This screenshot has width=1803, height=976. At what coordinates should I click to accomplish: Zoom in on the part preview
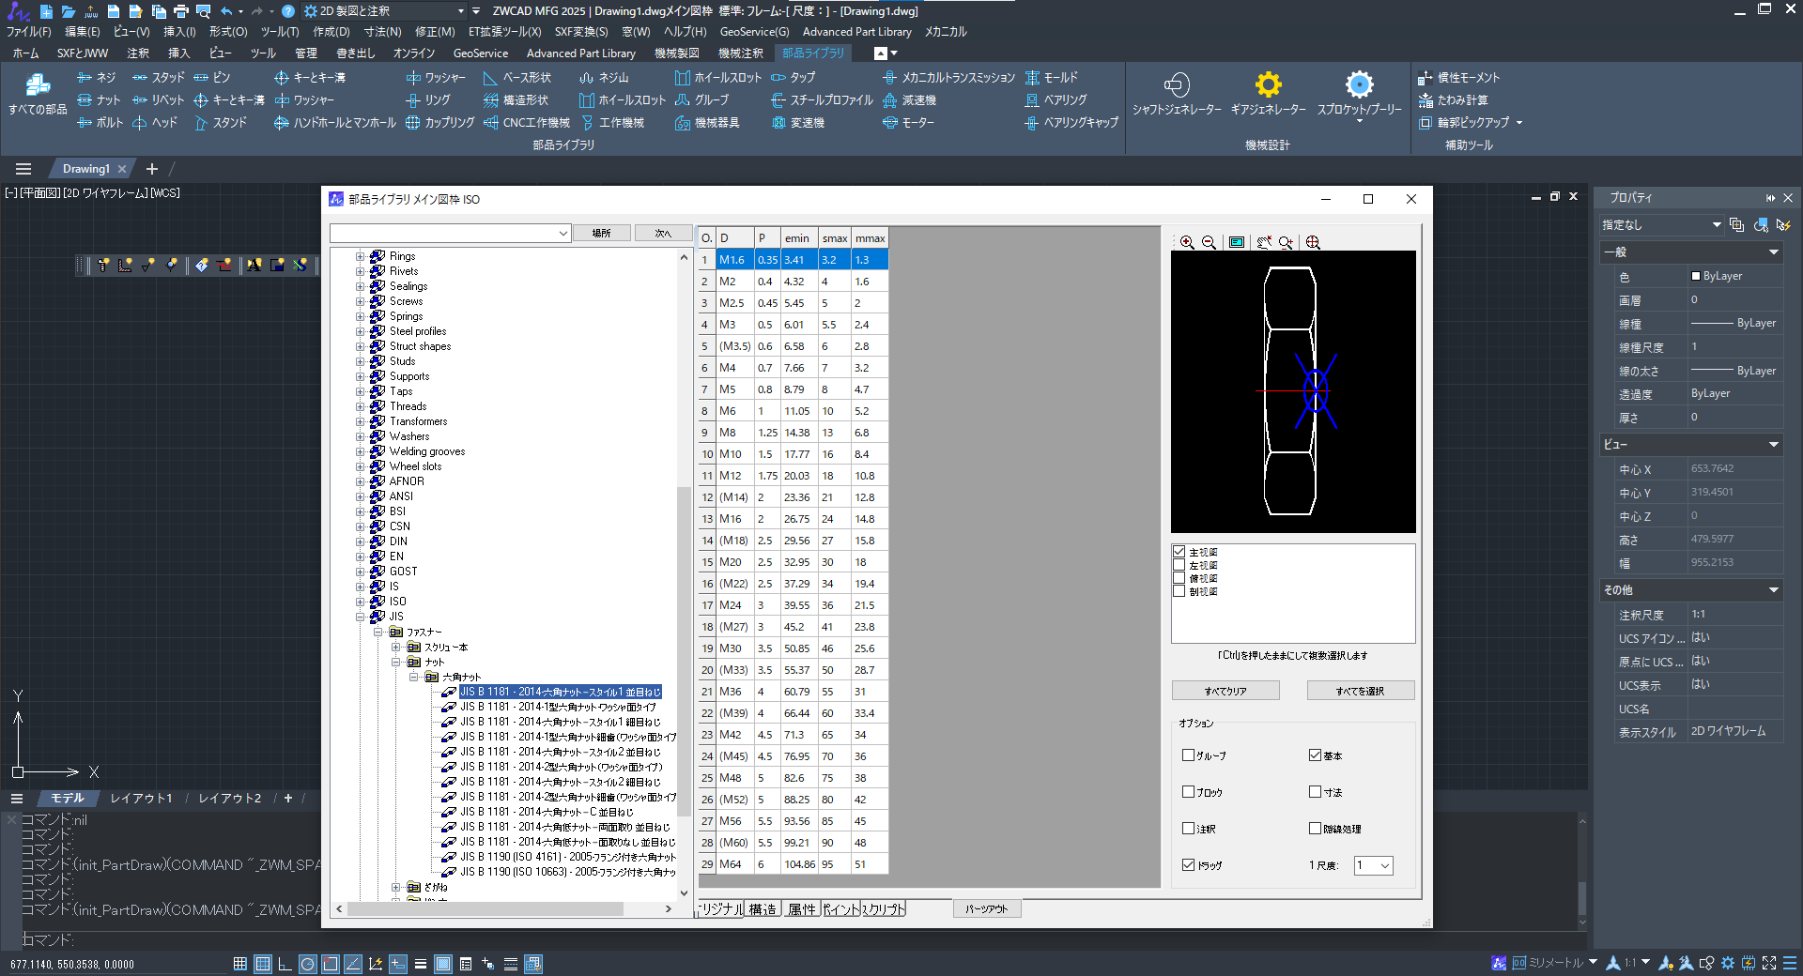(1187, 242)
